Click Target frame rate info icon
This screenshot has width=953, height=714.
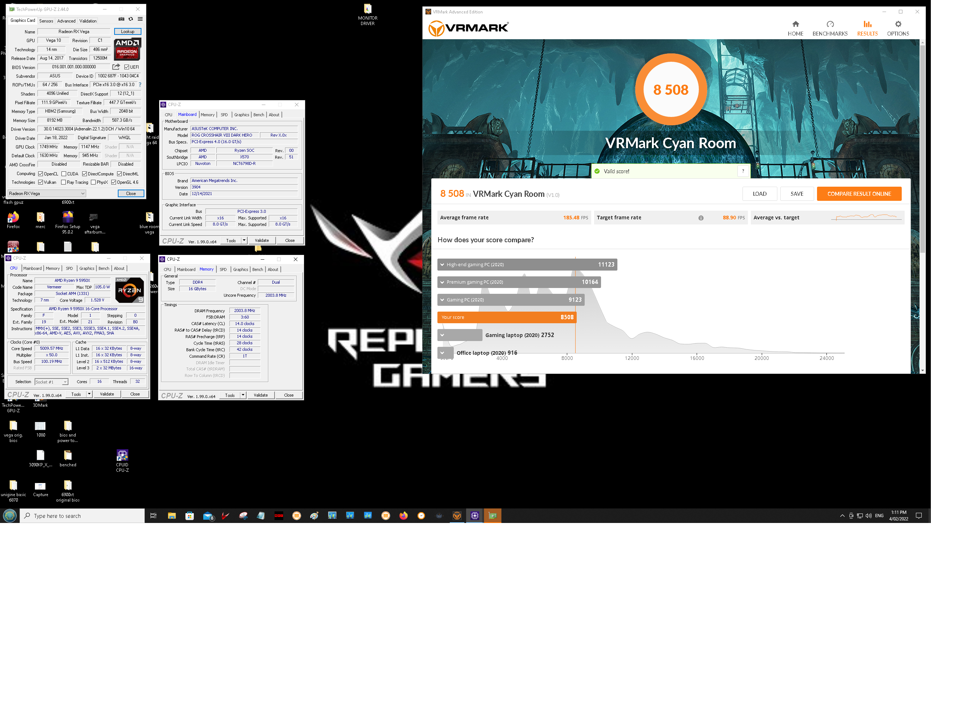pyautogui.click(x=701, y=218)
